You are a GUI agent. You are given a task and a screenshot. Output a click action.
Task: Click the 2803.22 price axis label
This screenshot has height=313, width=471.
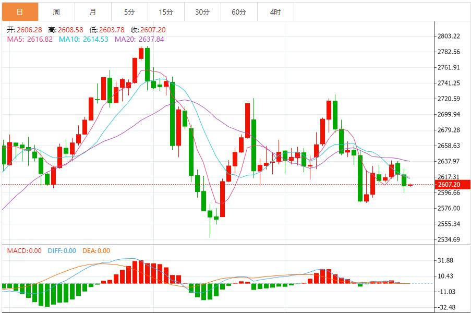point(449,36)
